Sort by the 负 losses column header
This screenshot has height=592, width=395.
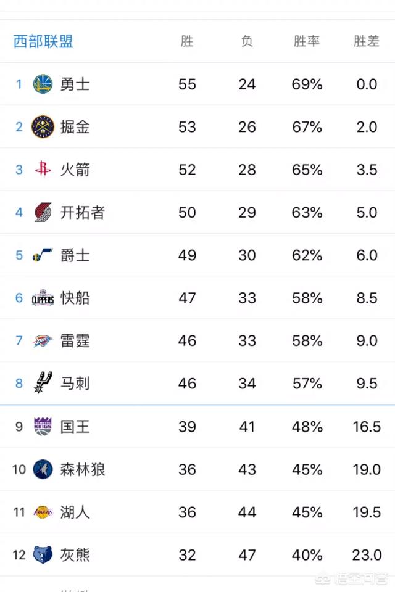(x=247, y=41)
